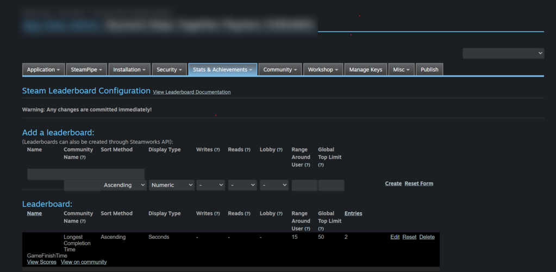Viewport: 556px width, 272px height.
Task: Open the Misc tab menu
Action: click(x=402, y=69)
